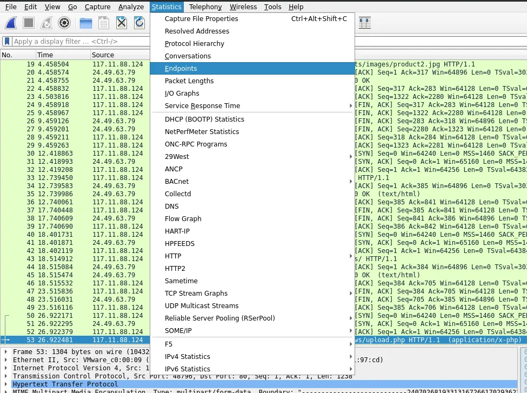The width and height of the screenshot is (527, 393).
Task: Expand Transmission Control Protocol node
Action: tap(6, 376)
